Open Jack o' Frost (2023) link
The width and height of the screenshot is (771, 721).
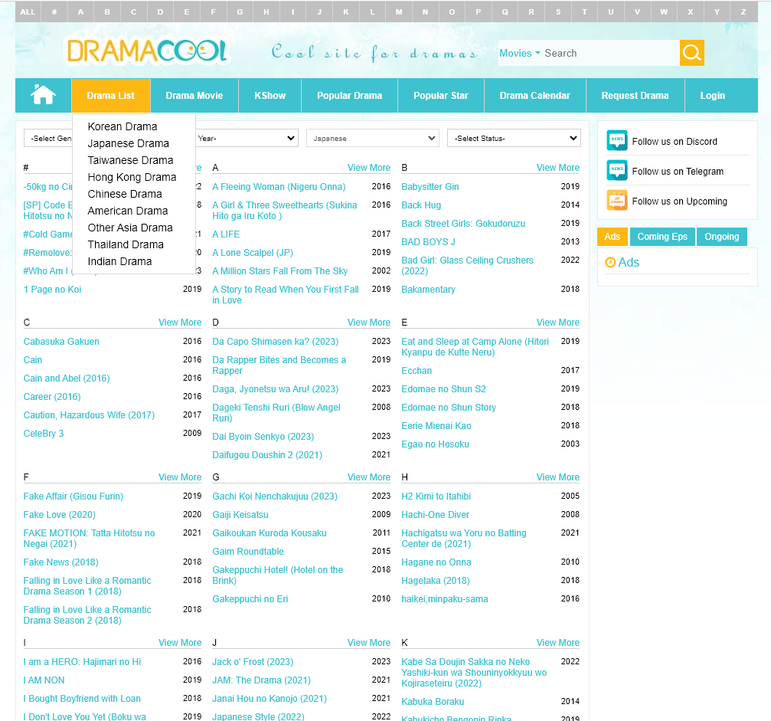point(253,662)
